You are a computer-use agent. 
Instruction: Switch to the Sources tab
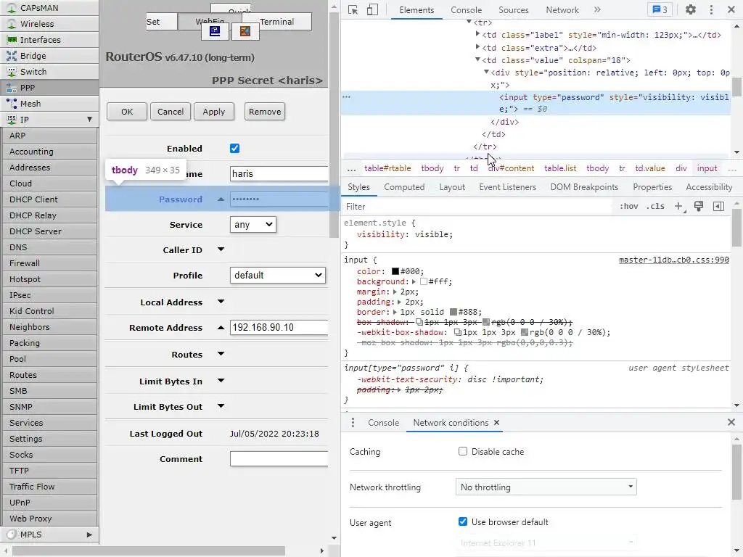[513, 10]
